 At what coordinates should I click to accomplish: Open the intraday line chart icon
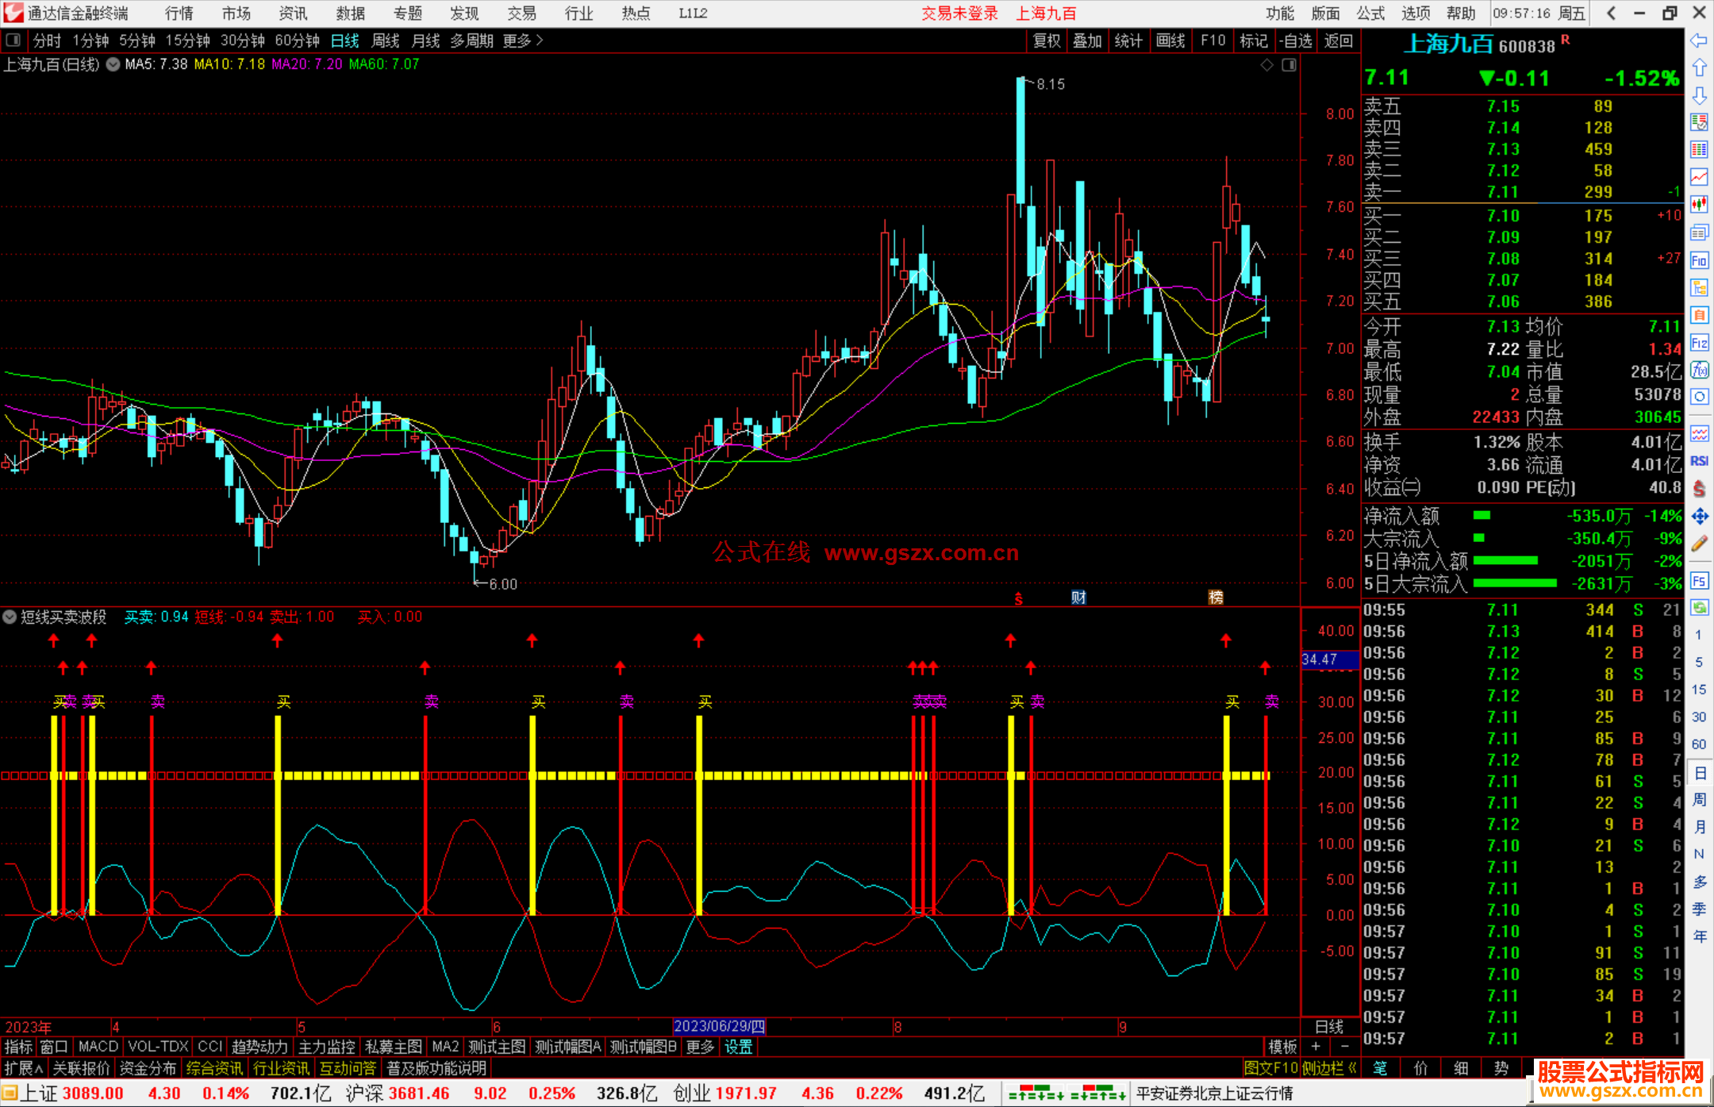(1699, 177)
